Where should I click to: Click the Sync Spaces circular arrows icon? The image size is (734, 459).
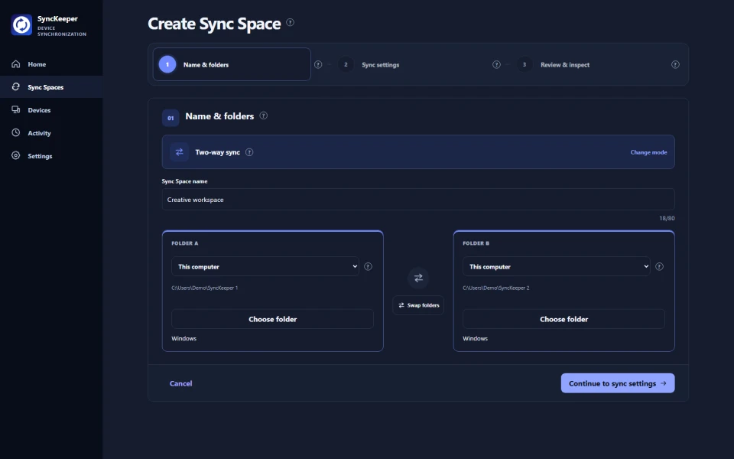point(16,86)
